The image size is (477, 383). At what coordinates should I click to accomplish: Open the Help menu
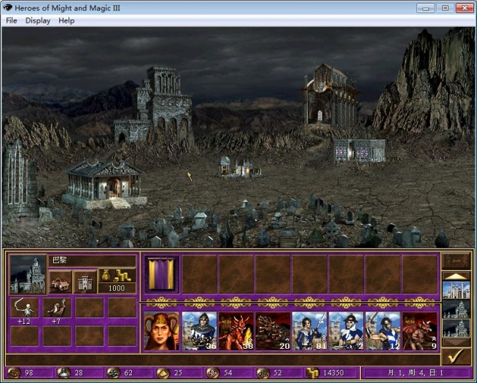point(66,20)
